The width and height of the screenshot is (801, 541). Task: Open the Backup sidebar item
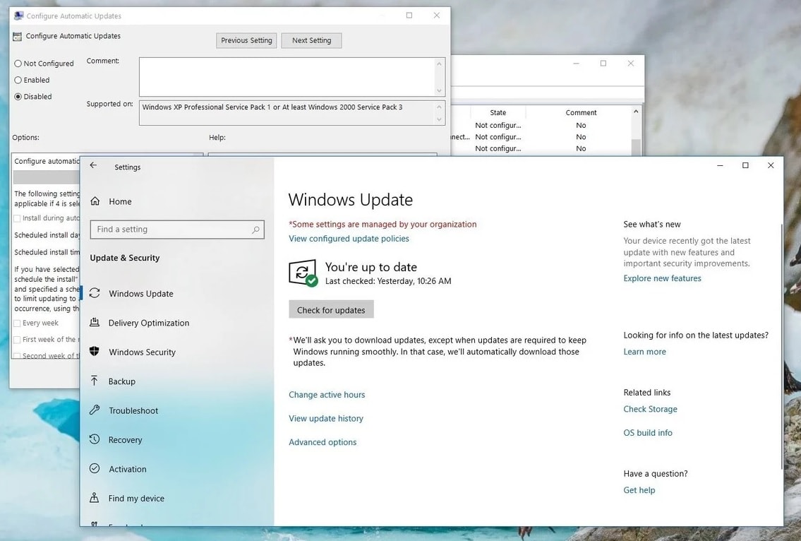pyautogui.click(x=176, y=381)
